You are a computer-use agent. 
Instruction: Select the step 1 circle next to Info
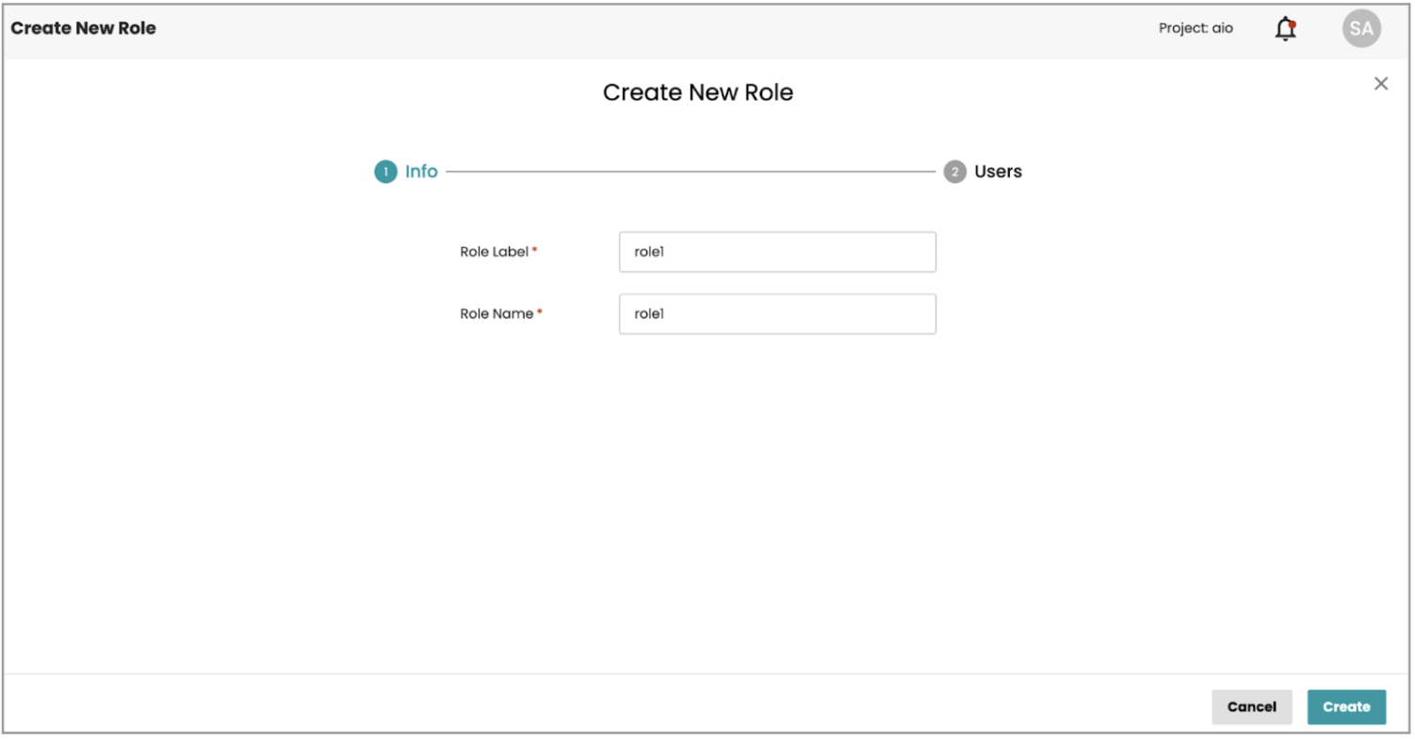click(385, 171)
